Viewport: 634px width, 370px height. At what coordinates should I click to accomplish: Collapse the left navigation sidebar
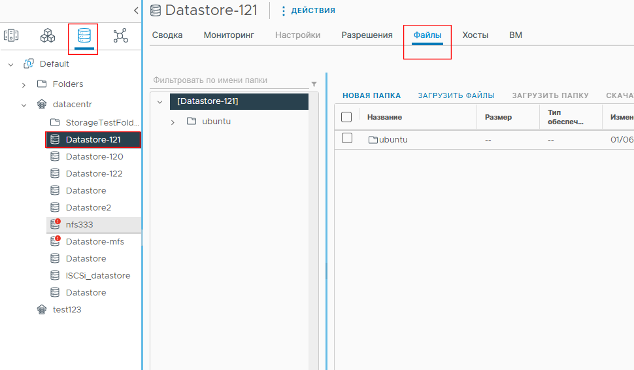tap(136, 10)
